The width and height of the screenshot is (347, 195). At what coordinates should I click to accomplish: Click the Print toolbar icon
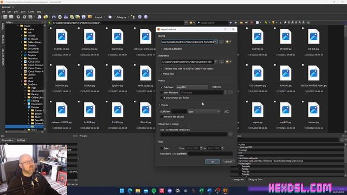(x=60, y=17)
